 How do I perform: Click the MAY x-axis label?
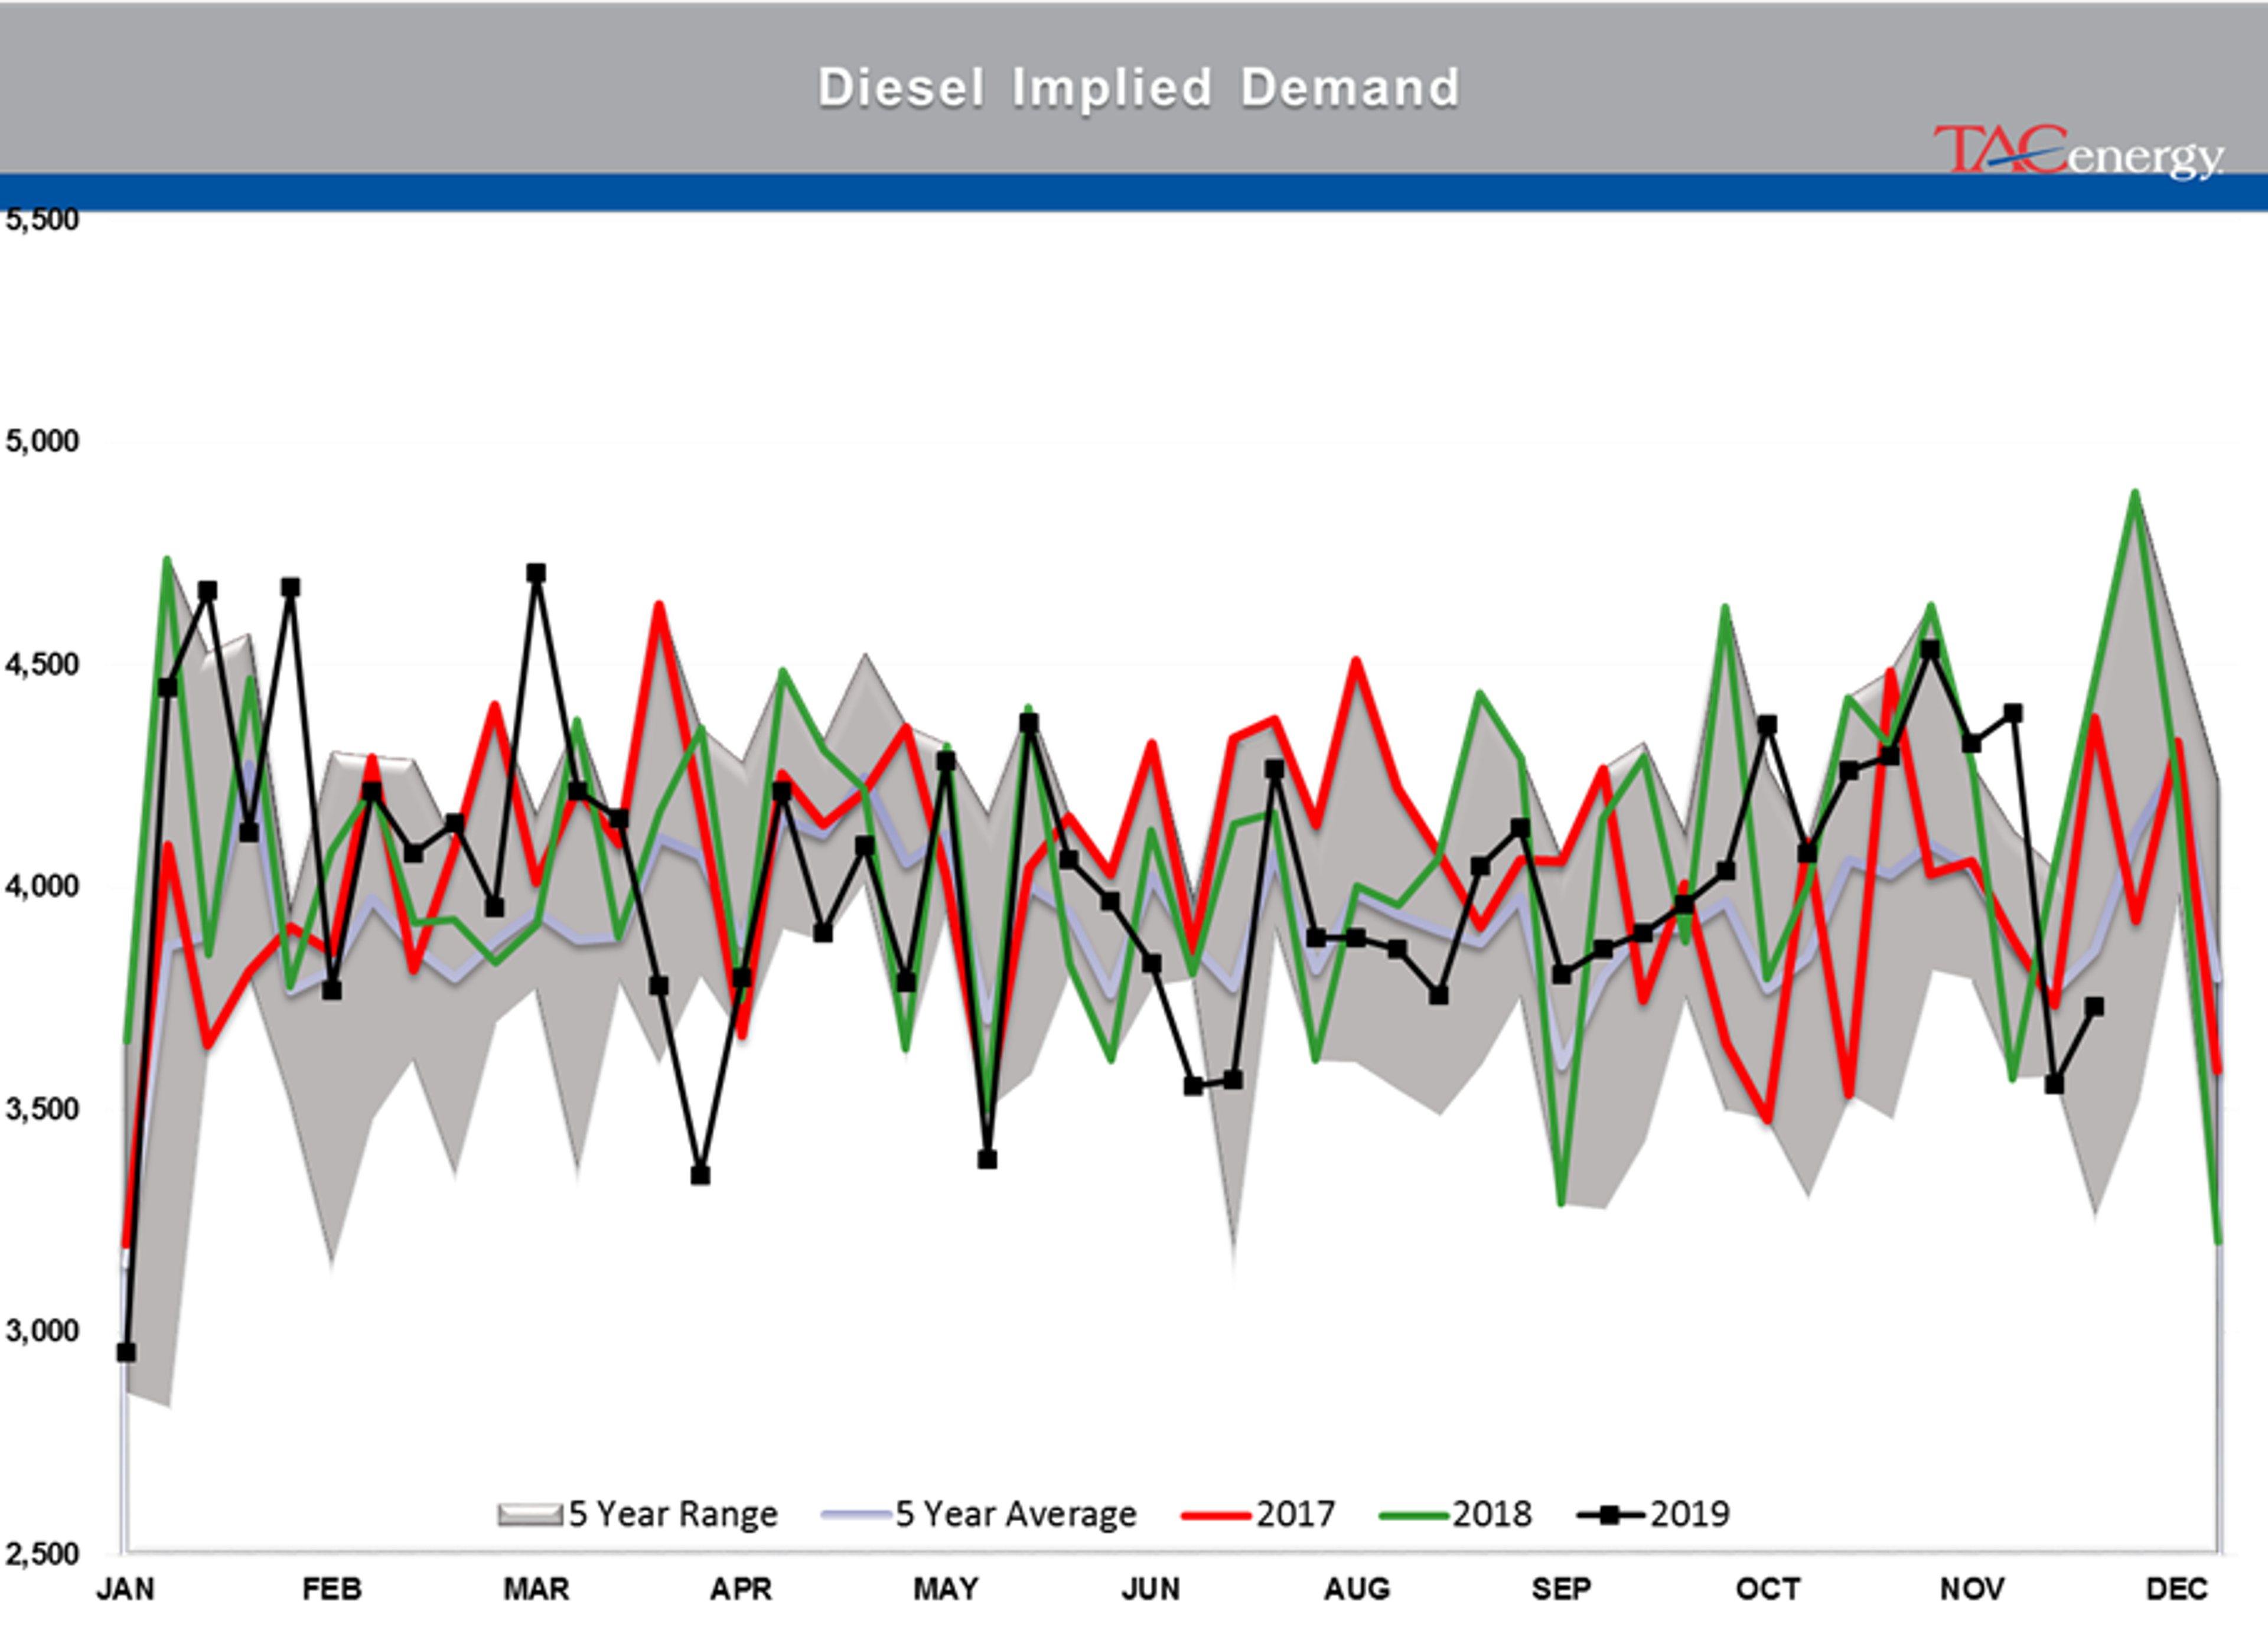[x=946, y=1589]
